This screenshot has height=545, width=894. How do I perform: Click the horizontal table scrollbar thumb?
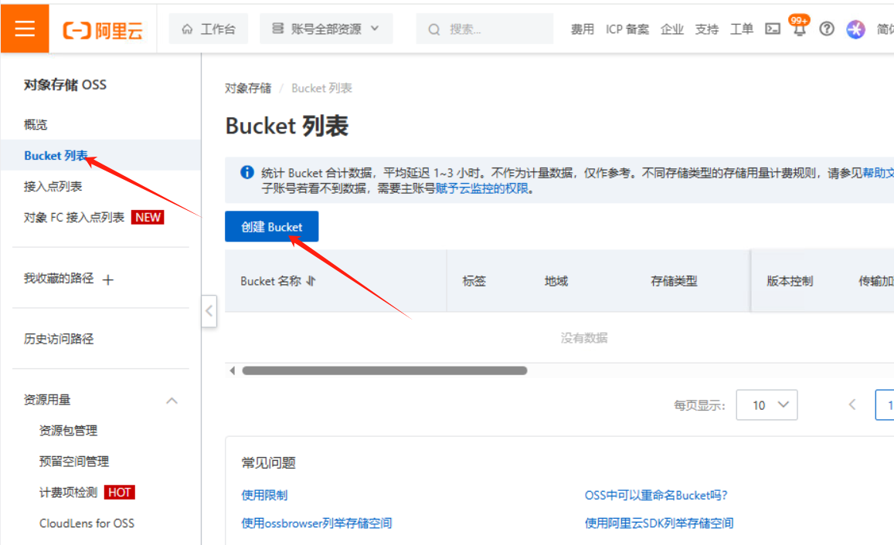click(x=385, y=371)
